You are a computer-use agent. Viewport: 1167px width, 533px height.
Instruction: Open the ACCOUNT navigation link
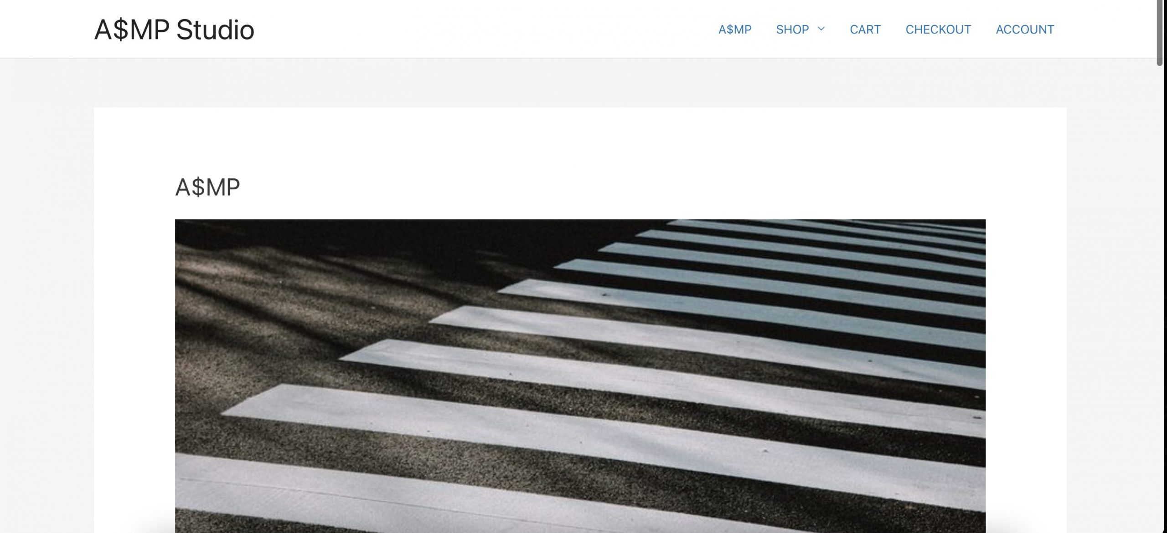(1025, 30)
